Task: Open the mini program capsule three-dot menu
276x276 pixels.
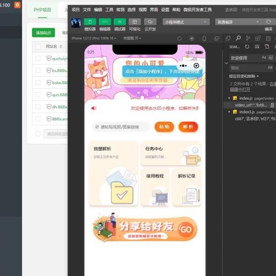Action: click(183, 66)
